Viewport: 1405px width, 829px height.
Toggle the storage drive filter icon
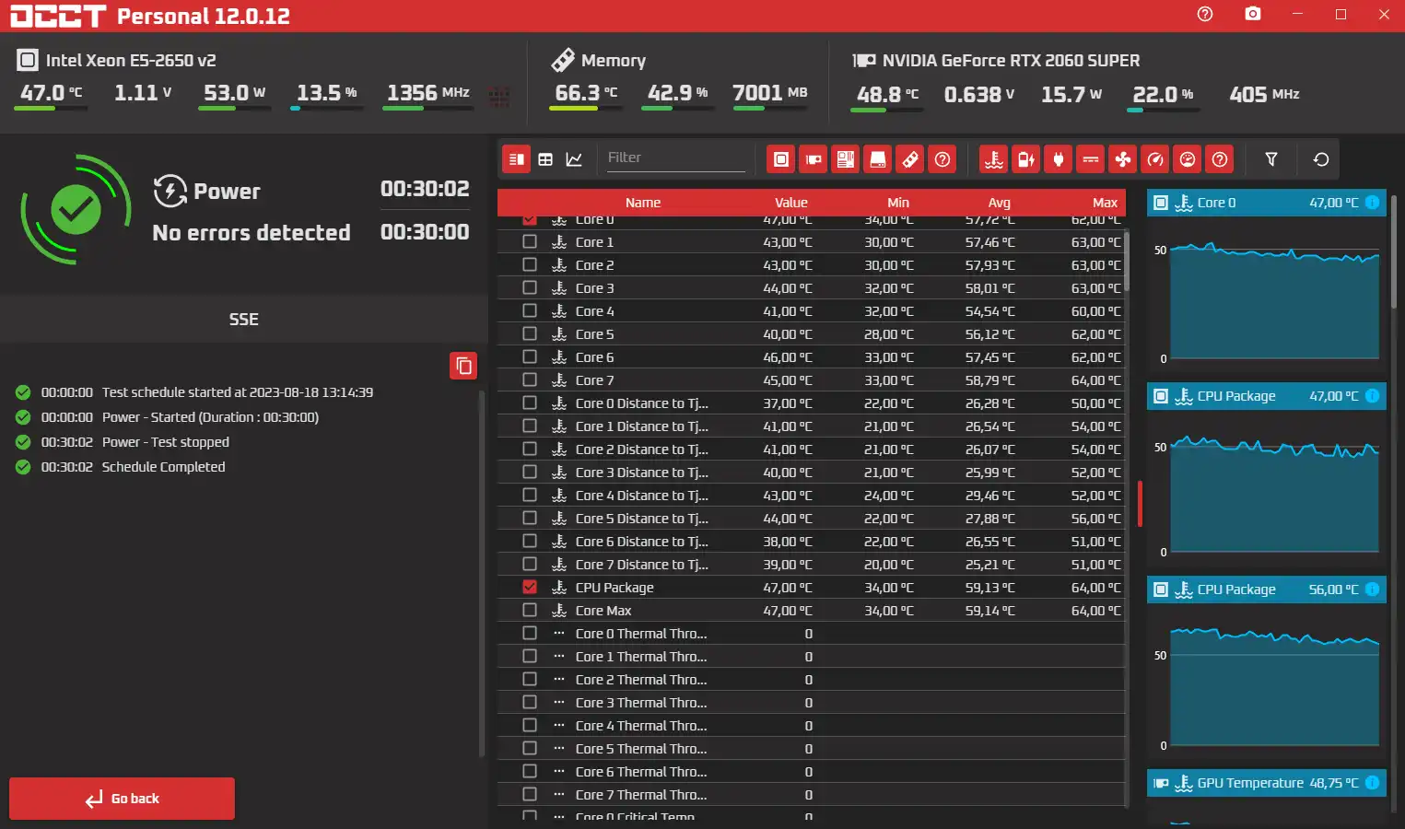(x=878, y=159)
